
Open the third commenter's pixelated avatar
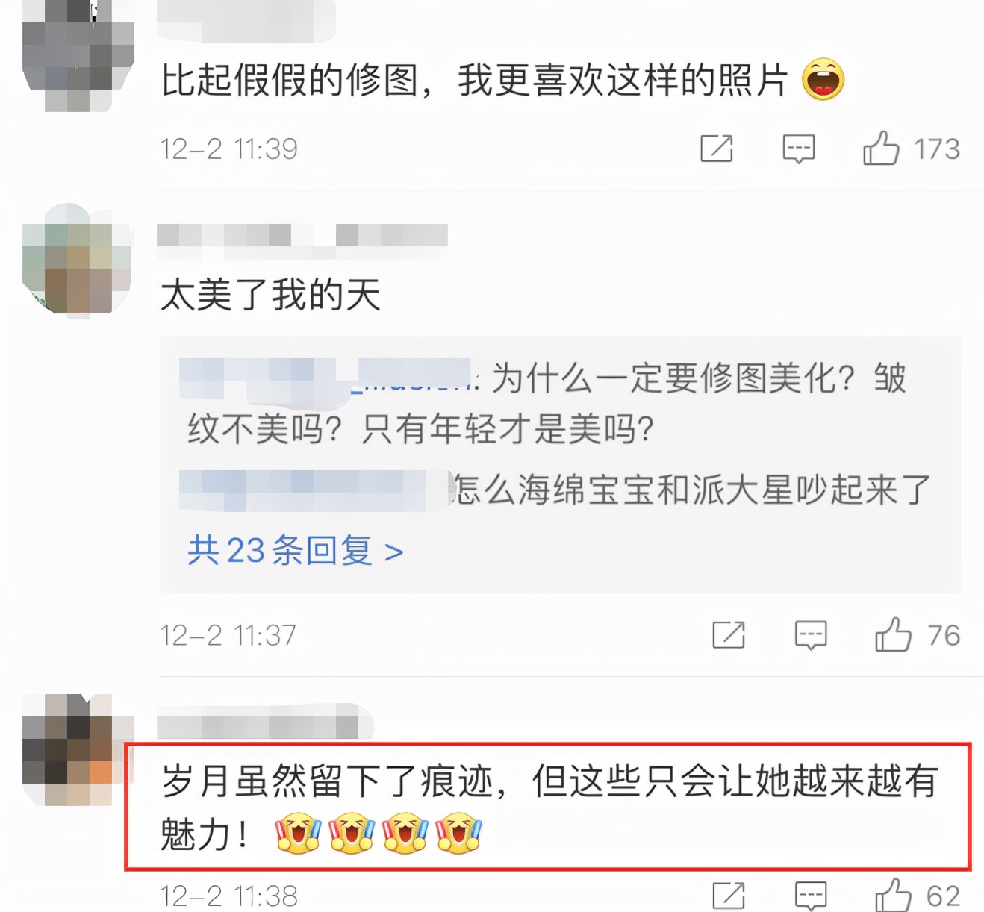point(78,750)
